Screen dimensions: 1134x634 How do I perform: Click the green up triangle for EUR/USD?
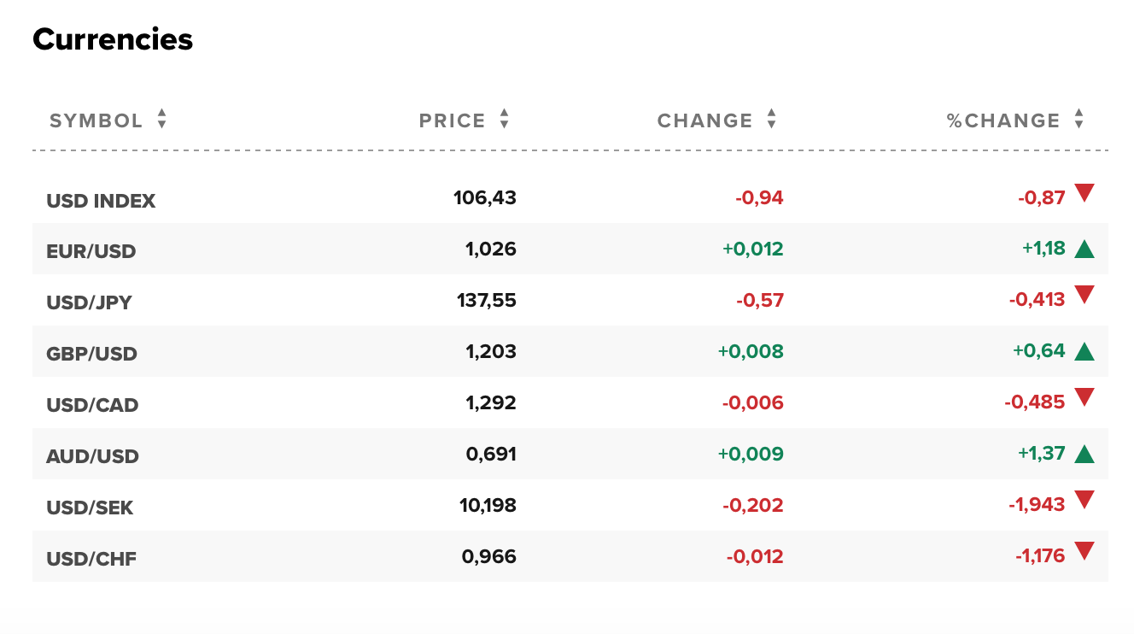pos(1084,246)
